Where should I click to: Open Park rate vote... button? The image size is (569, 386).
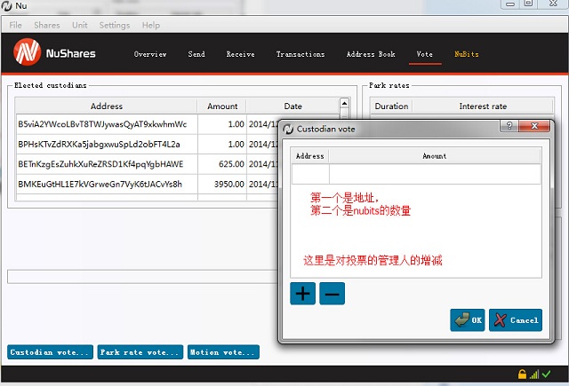(140, 352)
